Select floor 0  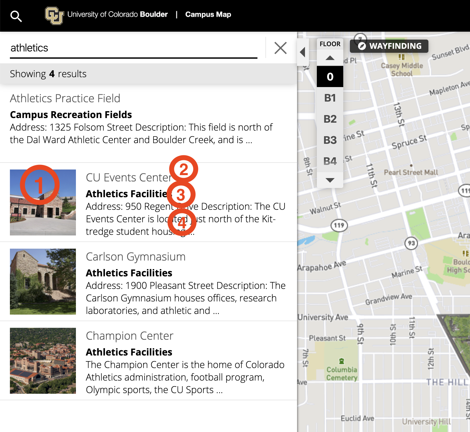pyautogui.click(x=330, y=77)
